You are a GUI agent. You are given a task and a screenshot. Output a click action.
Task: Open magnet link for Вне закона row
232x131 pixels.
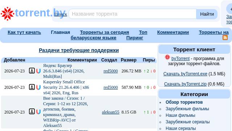pos(38,112)
